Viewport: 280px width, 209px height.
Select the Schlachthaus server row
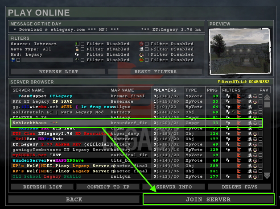[136, 123]
